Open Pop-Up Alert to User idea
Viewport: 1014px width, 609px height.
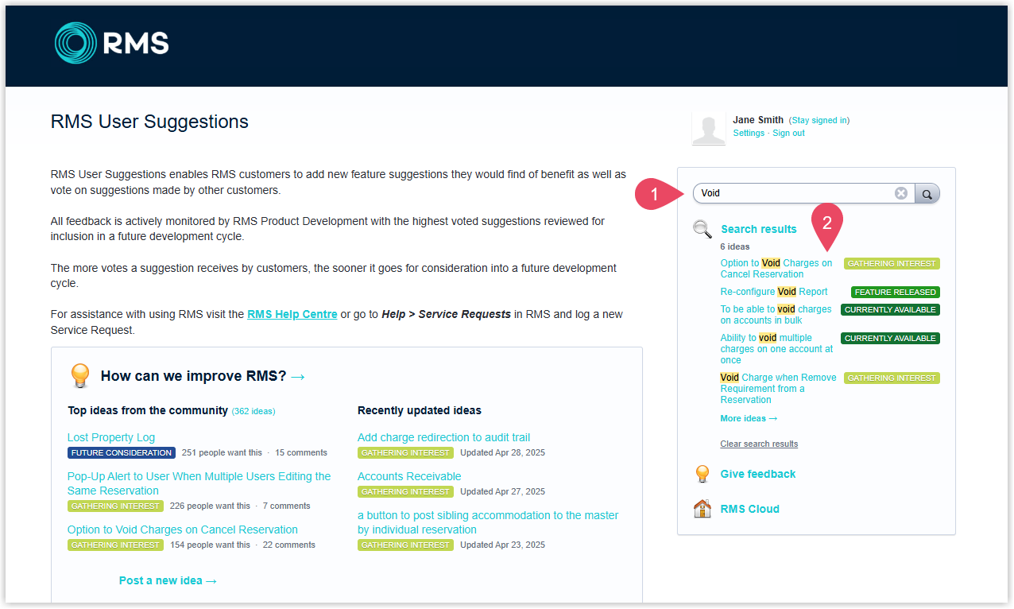[x=199, y=483]
